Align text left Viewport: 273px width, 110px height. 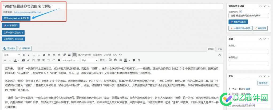pos(49,55)
